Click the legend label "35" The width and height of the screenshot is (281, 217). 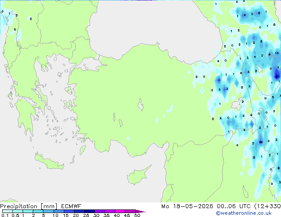point(107,215)
